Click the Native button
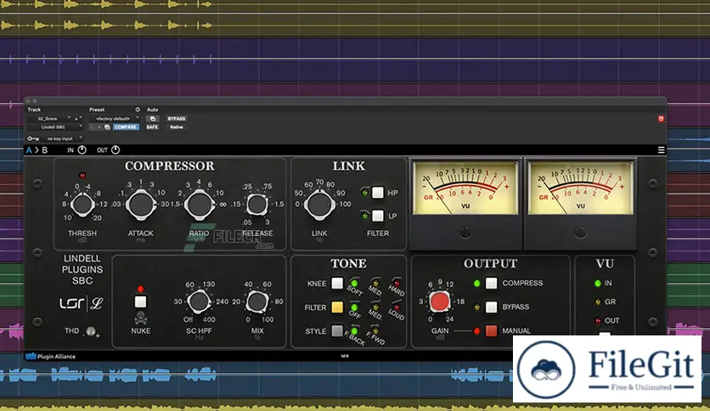 click(x=176, y=127)
